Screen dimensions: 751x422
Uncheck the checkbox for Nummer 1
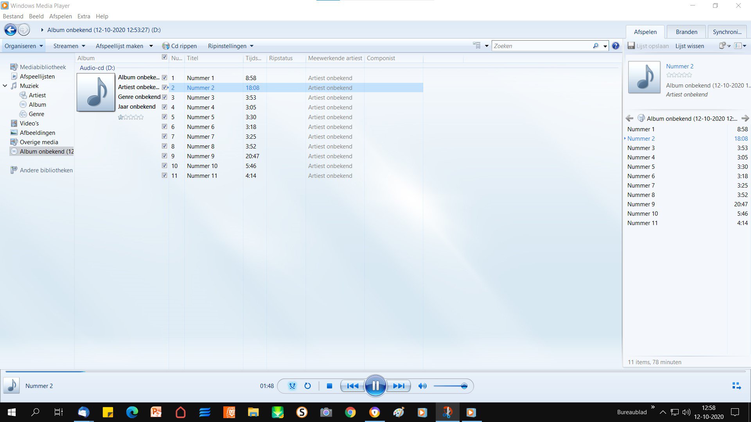164,77
